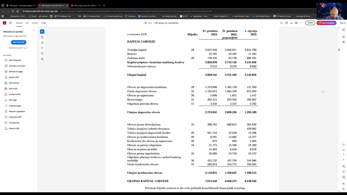Open display theme settings icon
The height and width of the screenshot is (195, 347).
343,166
